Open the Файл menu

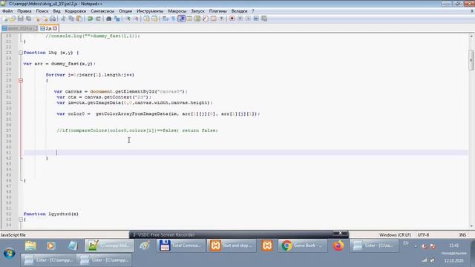7,11
